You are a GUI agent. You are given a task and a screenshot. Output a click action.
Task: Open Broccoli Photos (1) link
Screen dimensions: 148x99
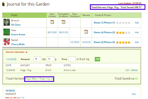[x=110, y=23]
